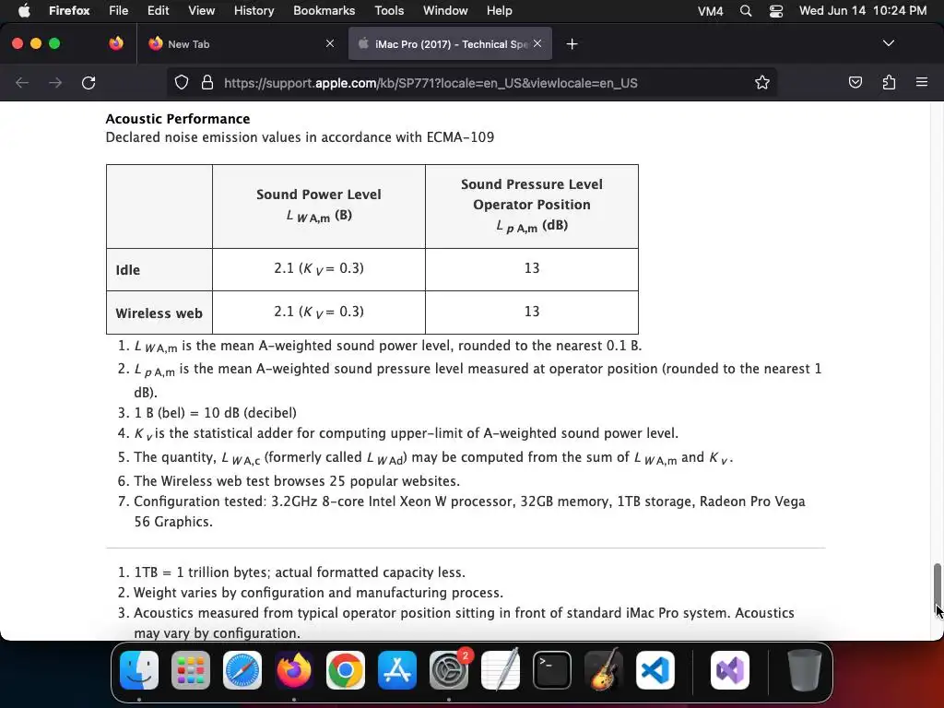
Task: Reload the current page
Action: (x=88, y=82)
